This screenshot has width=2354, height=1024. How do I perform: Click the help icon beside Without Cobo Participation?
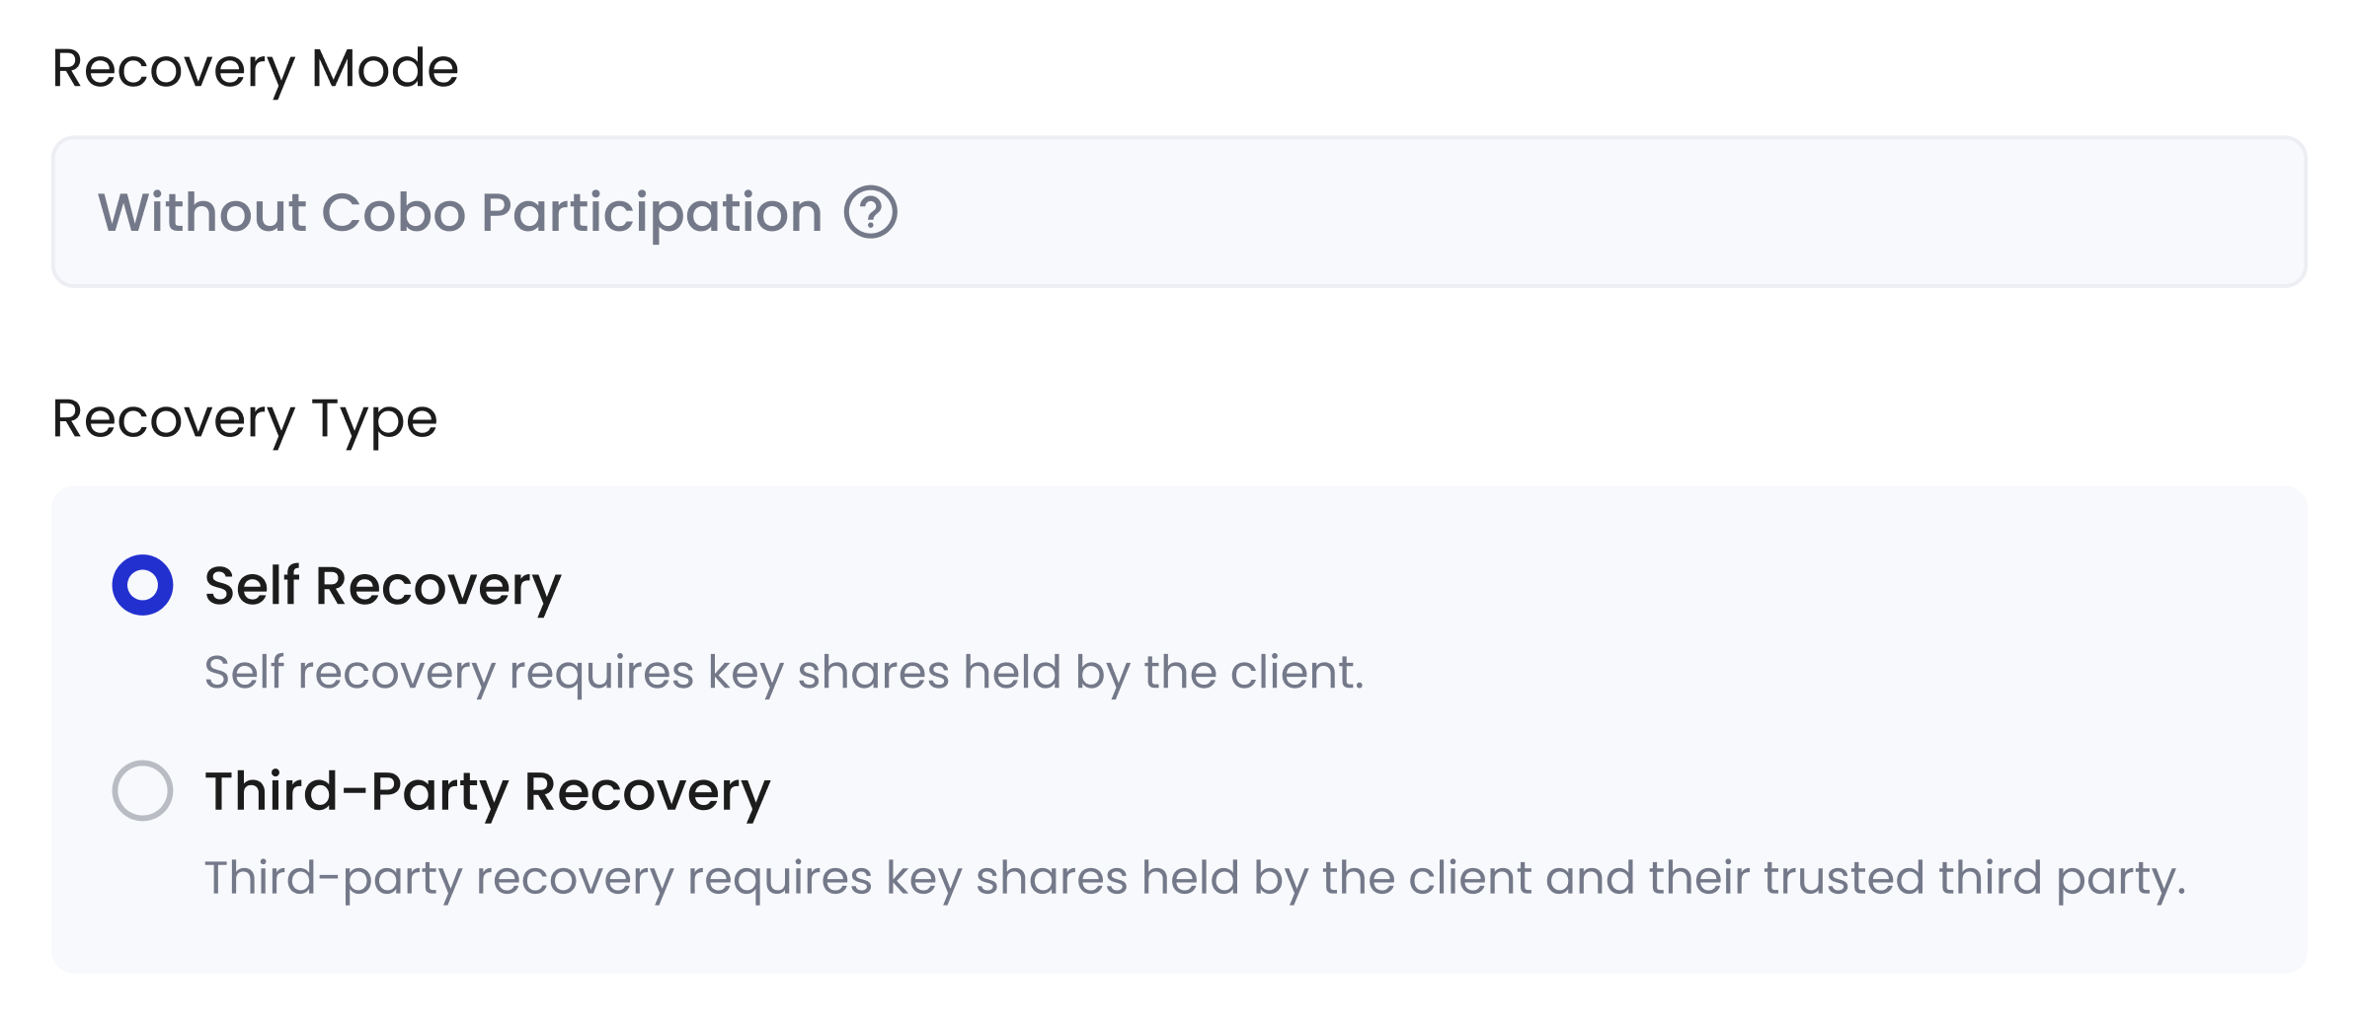coord(870,212)
